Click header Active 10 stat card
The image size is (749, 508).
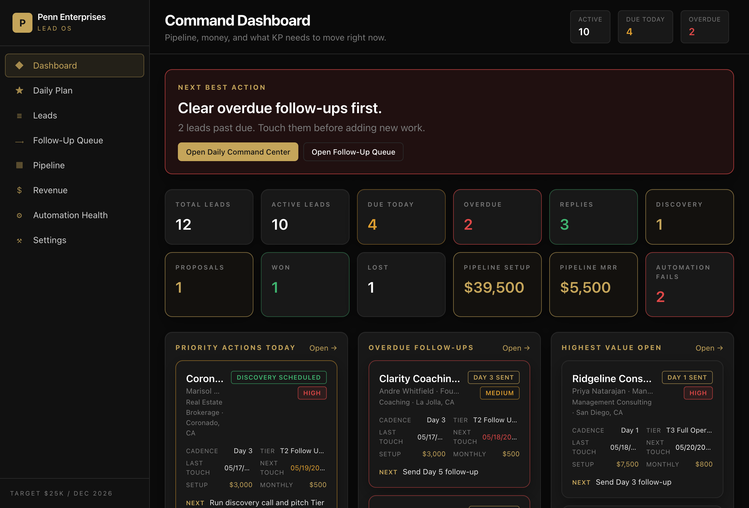(x=590, y=27)
